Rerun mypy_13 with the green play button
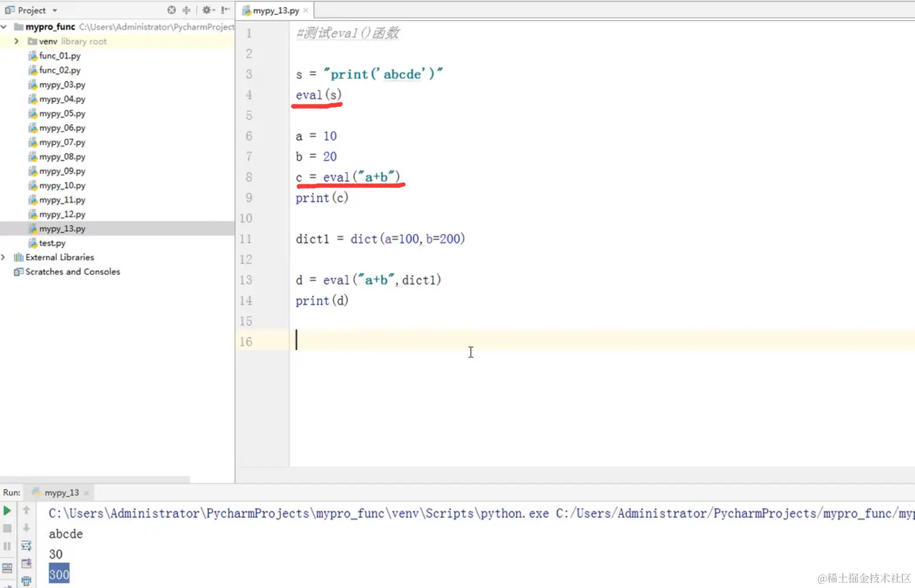Image resolution: width=915 pixels, height=588 pixels. [7, 511]
